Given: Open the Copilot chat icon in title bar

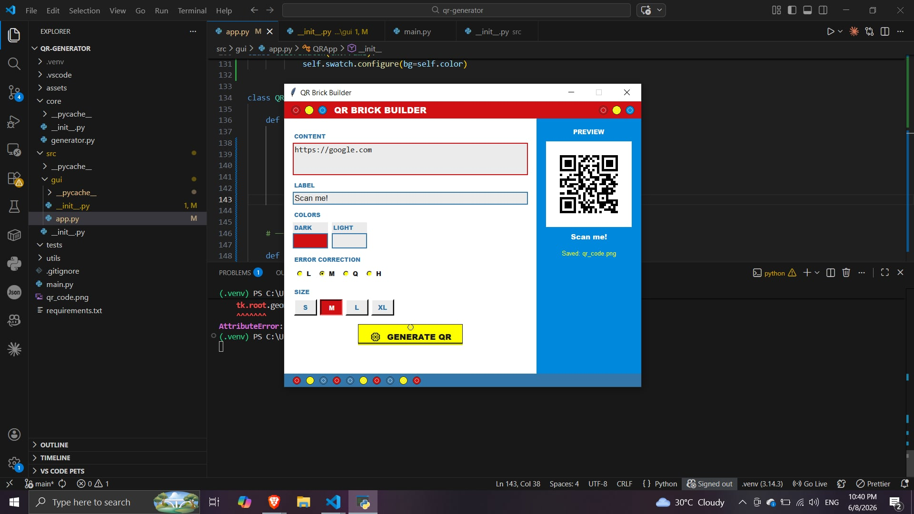Looking at the screenshot, I should pyautogui.click(x=646, y=10).
